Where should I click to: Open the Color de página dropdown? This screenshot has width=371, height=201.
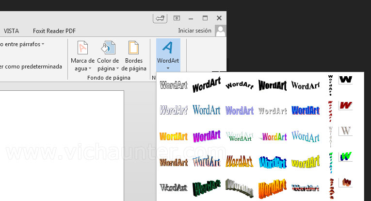pyautogui.click(x=108, y=56)
